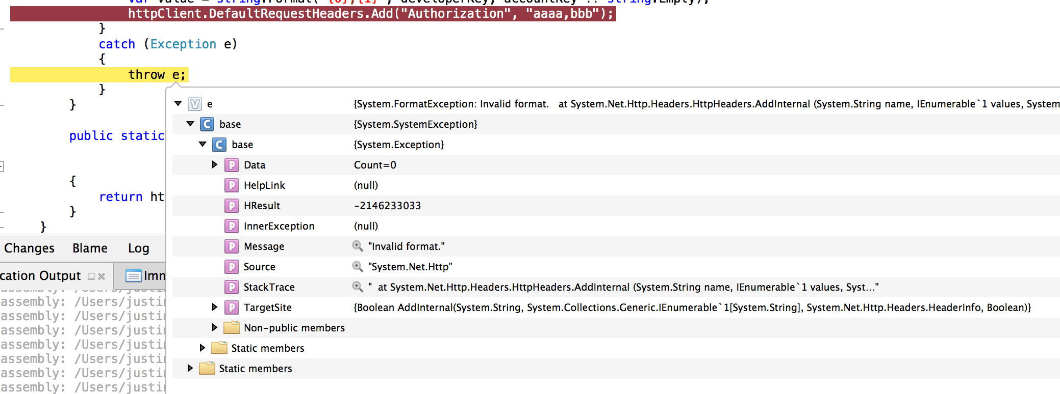Viewport: 1060px width, 394px height.
Task: Click the class icon for the SystemException base
Action: (208, 124)
